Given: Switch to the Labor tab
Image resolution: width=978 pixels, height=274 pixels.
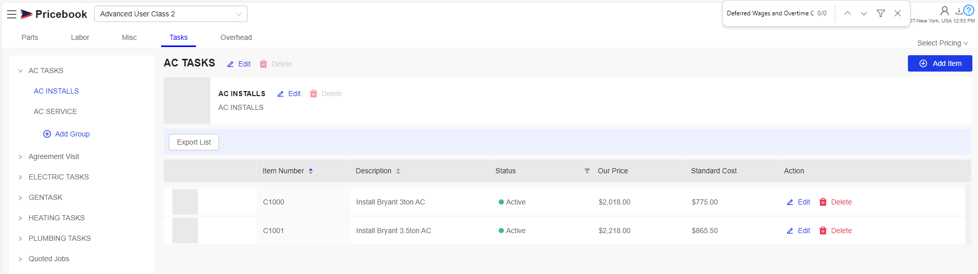Looking at the screenshot, I should [x=80, y=37].
